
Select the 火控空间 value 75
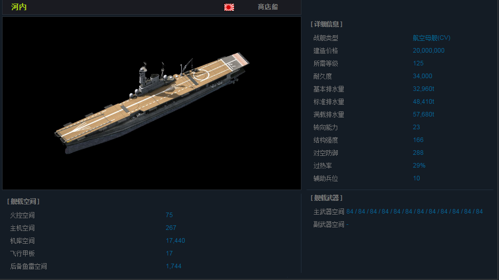(169, 215)
